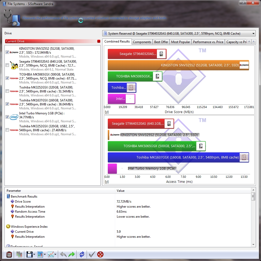Click the parameter list scrollbar down arrow

click(x=253, y=245)
